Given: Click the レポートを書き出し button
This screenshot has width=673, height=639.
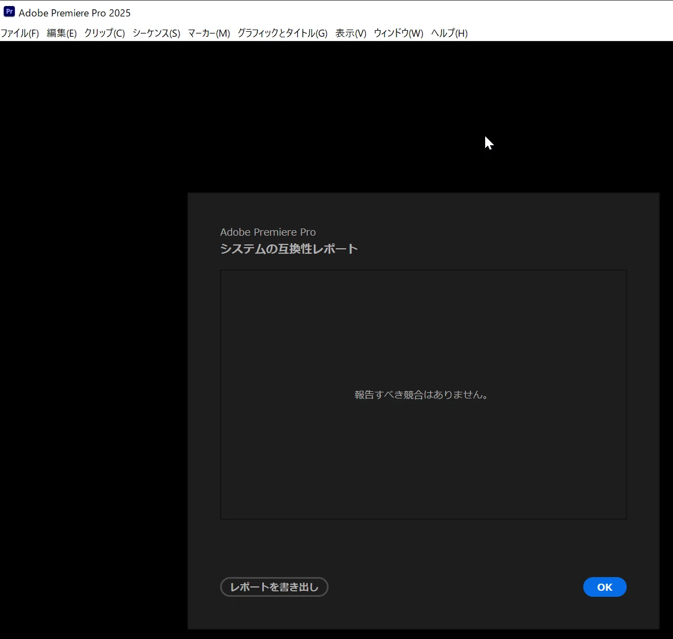Looking at the screenshot, I should pos(274,587).
